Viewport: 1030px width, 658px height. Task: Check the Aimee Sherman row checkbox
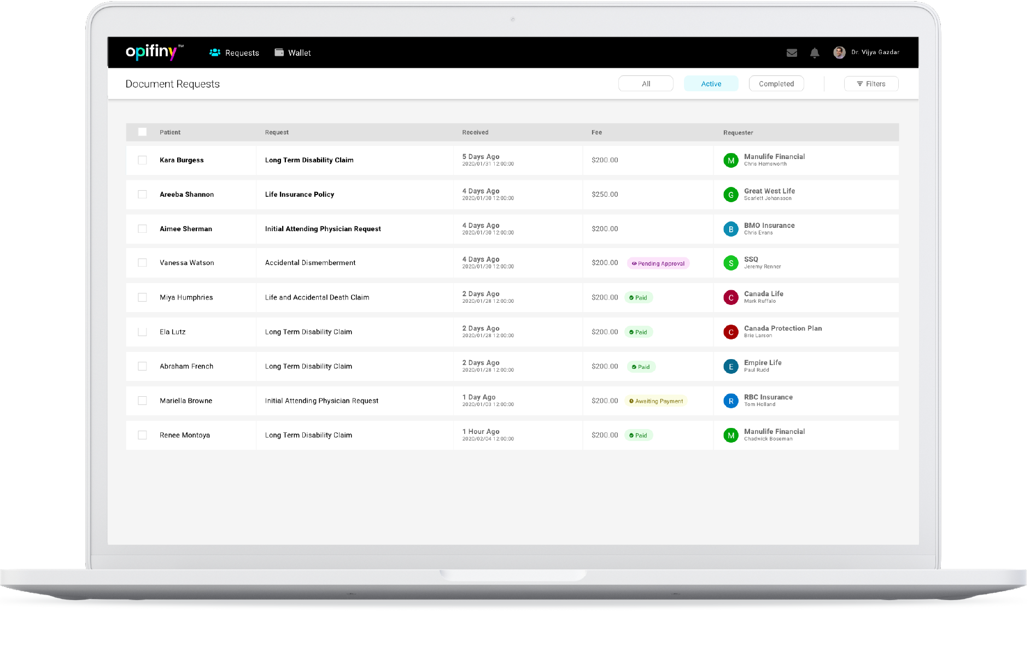tap(142, 229)
